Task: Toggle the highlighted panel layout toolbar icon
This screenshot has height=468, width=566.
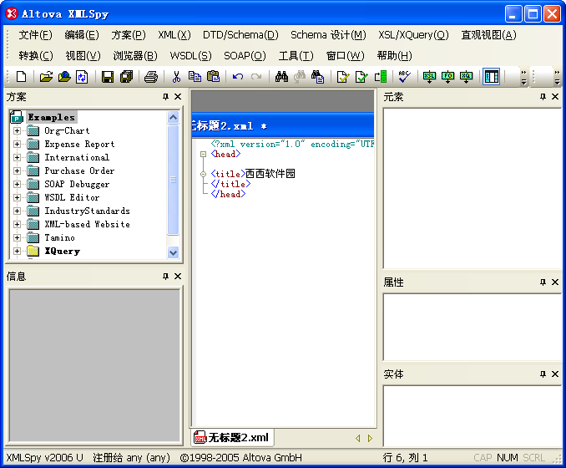Action: (492, 77)
